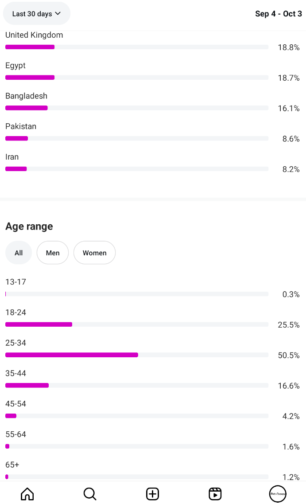The image size is (306, 504).
Task: Open the profile avatar icon
Action: [278, 494]
